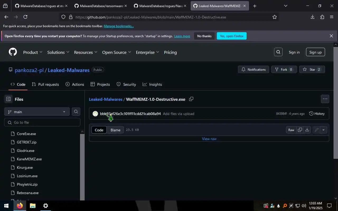338x211 pixels.
Task: Expand the Resources navigation dropdown
Action: pyautogui.click(x=86, y=52)
